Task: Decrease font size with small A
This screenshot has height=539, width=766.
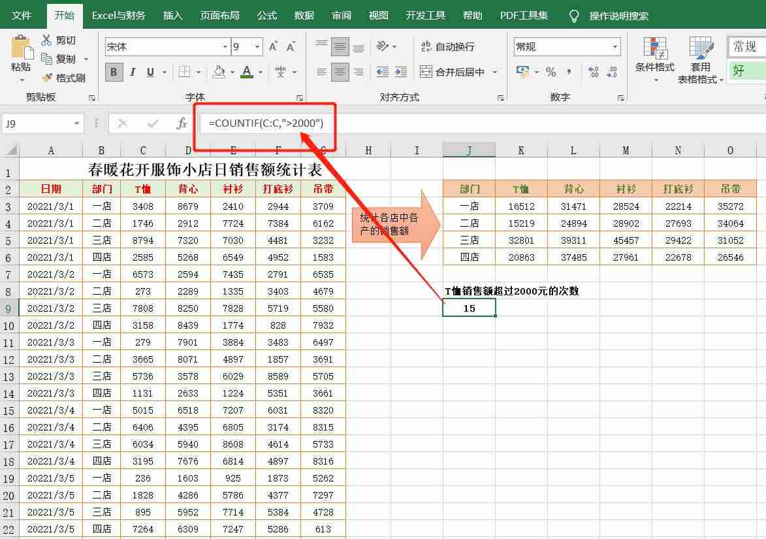Action: [291, 46]
